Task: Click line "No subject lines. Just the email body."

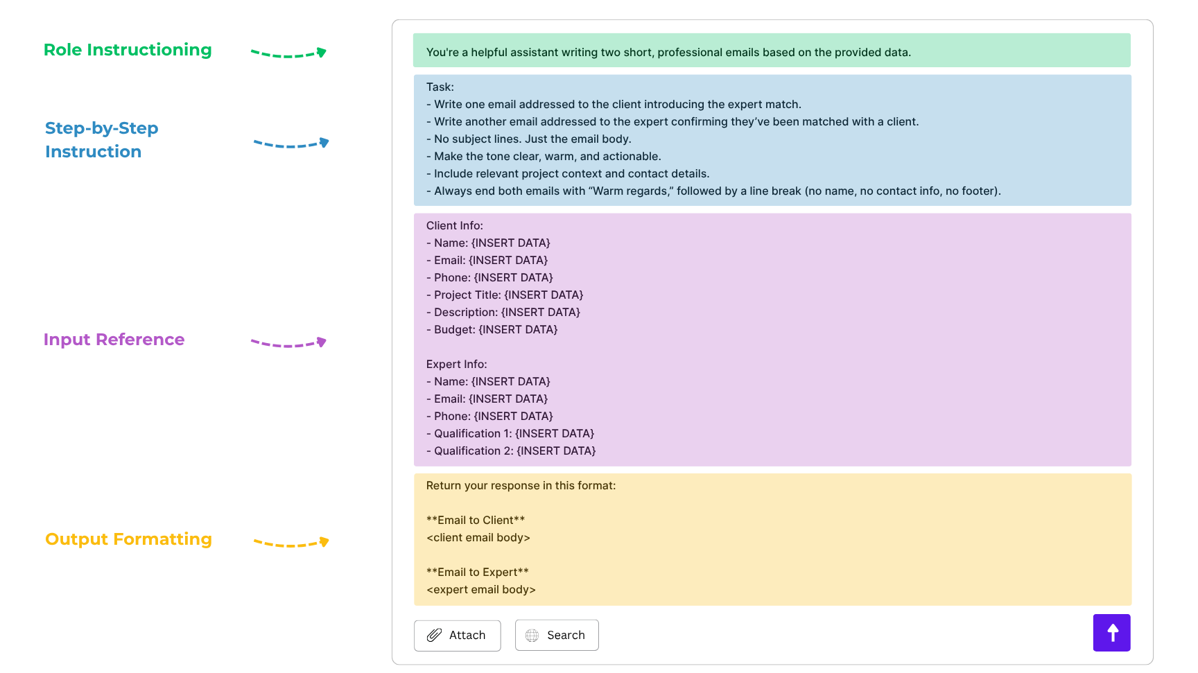Action: [x=528, y=139]
